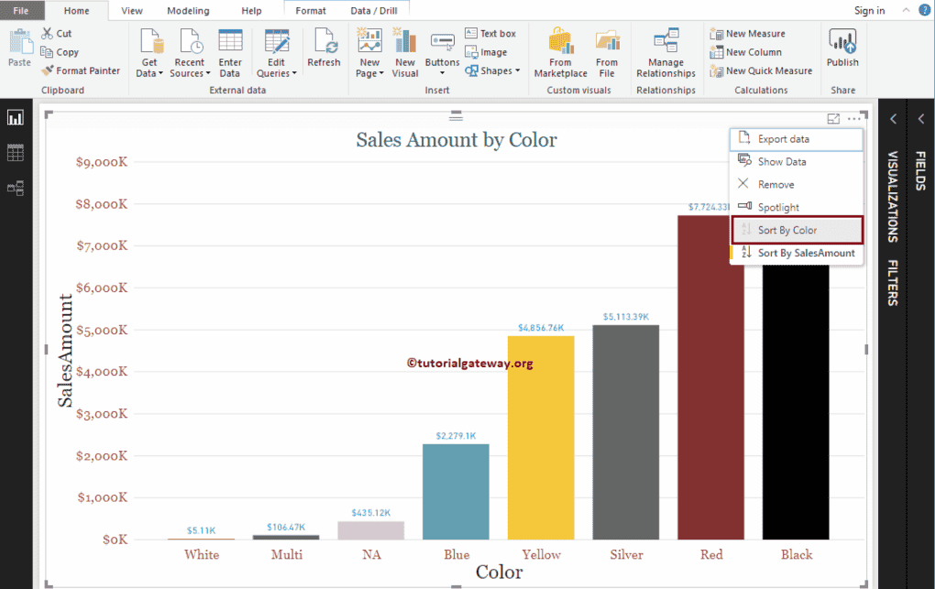Click the Sign in link
The width and height of the screenshot is (935, 589).
(x=869, y=11)
